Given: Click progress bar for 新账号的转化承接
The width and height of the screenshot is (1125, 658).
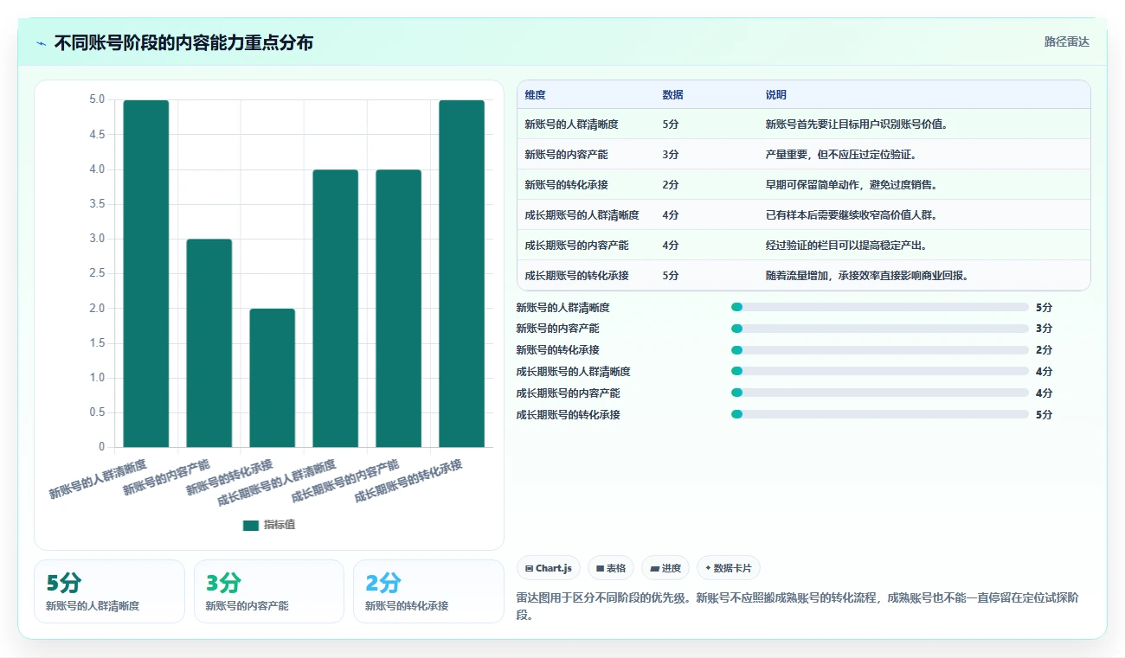Looking at the screenshot, I should pyautogui.click(x=880, y=350).
